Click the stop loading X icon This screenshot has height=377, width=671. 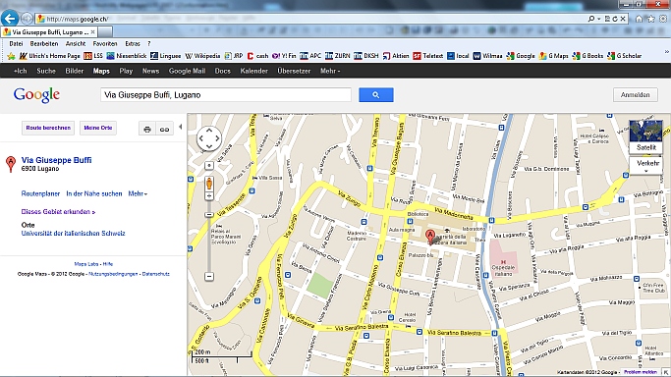pos(623,19)
